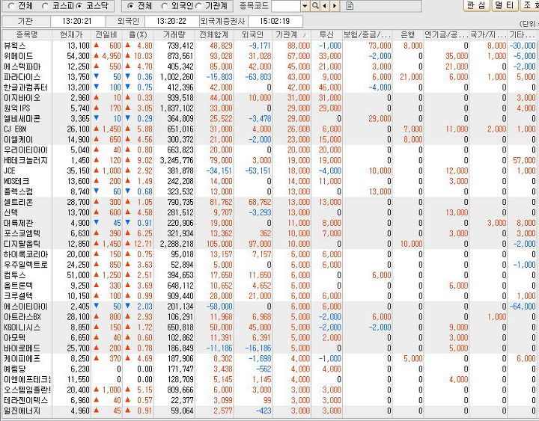This screenshot has height=421, width=539.
Task: Select the JCE stock row name
Action: (x=10, y=170)
